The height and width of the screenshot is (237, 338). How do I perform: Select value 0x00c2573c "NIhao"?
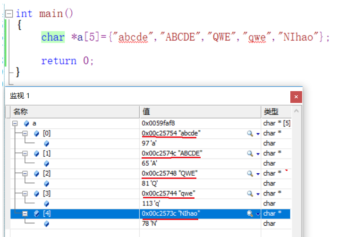coord(171,214)
